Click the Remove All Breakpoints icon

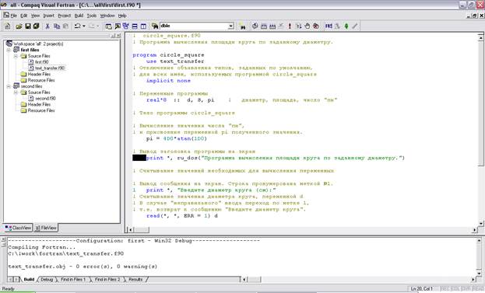tap(316, 26)
